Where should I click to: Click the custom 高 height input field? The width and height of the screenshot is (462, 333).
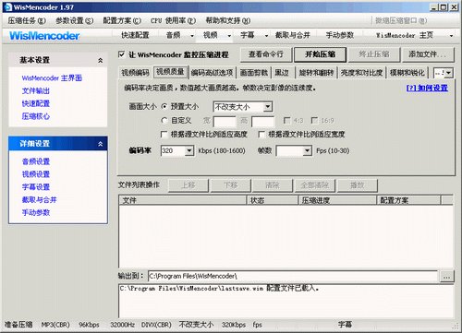(262, 121)
